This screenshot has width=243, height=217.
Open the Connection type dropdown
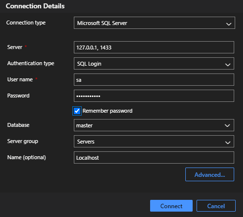click(x=155, y=23)
